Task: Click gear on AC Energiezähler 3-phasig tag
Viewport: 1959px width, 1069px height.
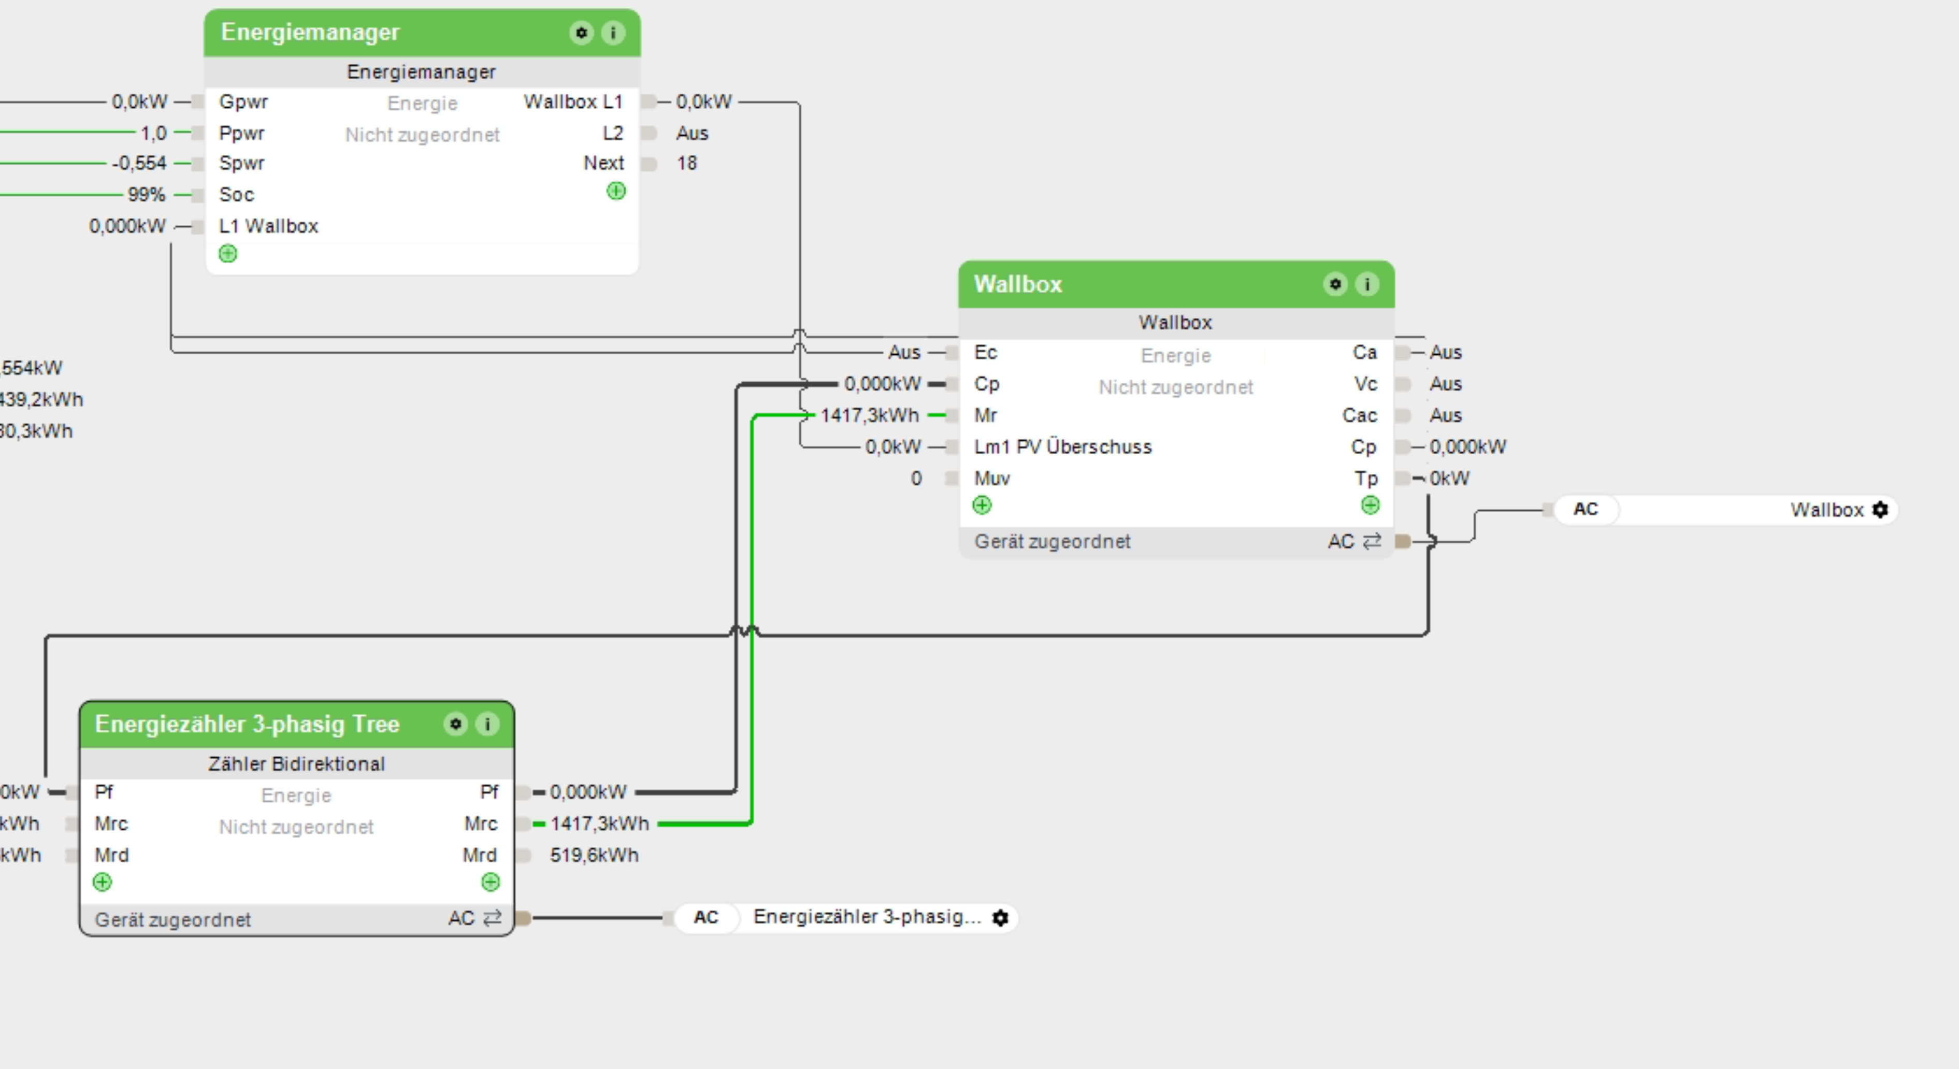Action: pos(1001,918)
